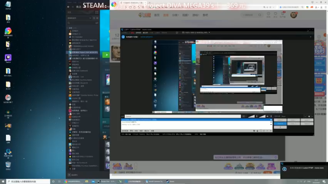
Task: Switch to Scene 1
Action: pyautogui.click(x=280, y=120)
